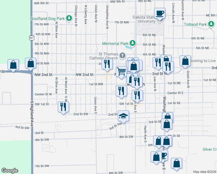217x174 pixels.
Task: Select the Totland Park text label
Action: pos(195,24)
